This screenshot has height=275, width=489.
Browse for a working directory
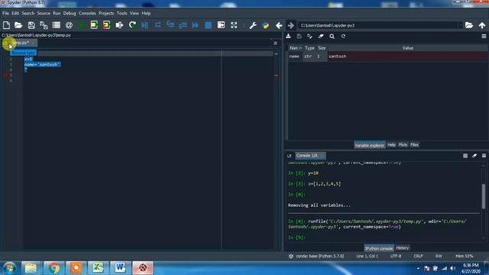pyautogui.click(x=469, y=25)
